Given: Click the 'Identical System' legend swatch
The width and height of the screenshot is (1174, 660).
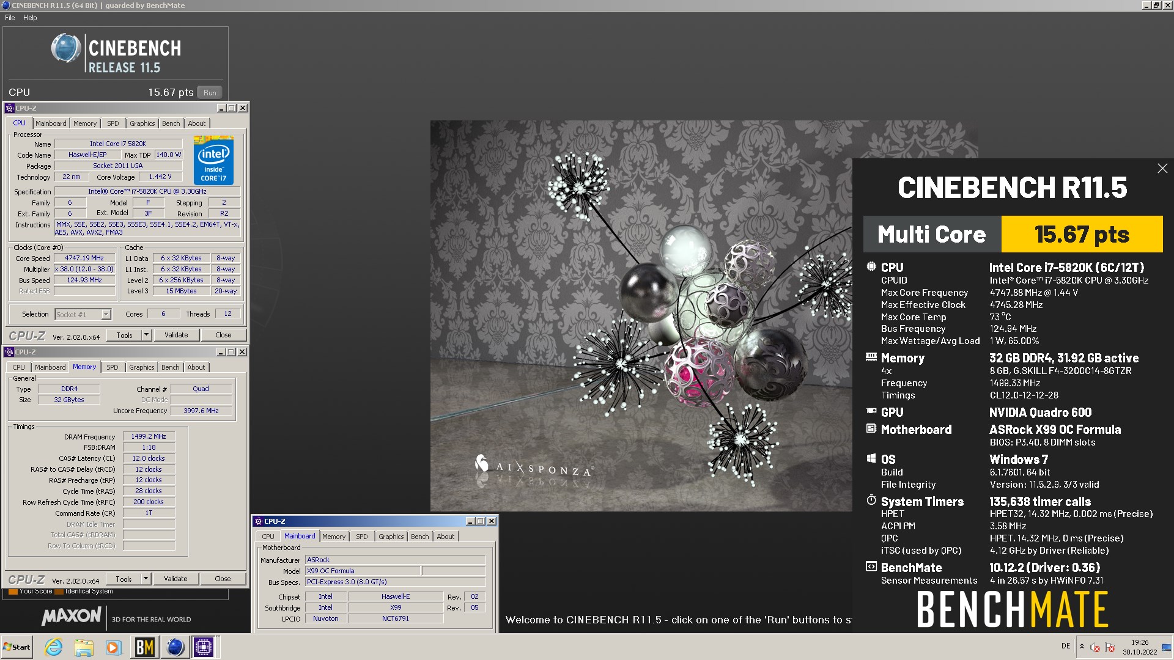Looking at the screenshot, I should click(x=59, y=592).
